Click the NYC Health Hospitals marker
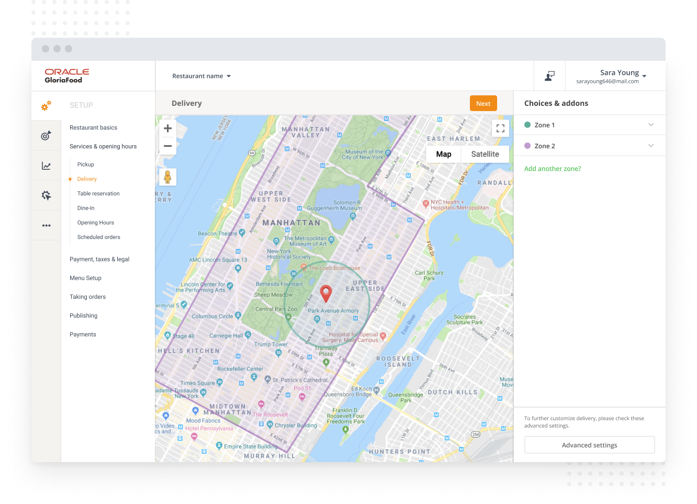697x504 pixels. click(426, 203)
